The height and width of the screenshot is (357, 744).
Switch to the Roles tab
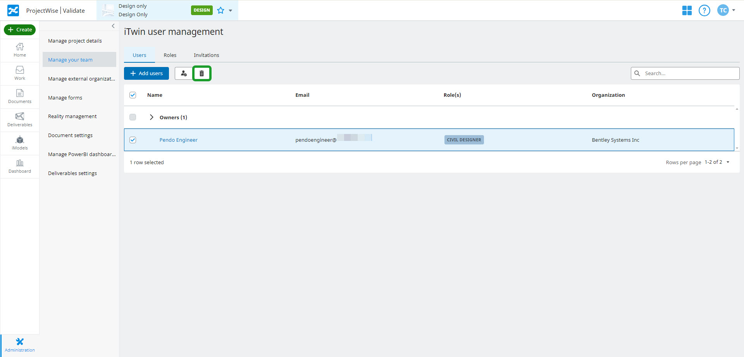coord(170,55)
